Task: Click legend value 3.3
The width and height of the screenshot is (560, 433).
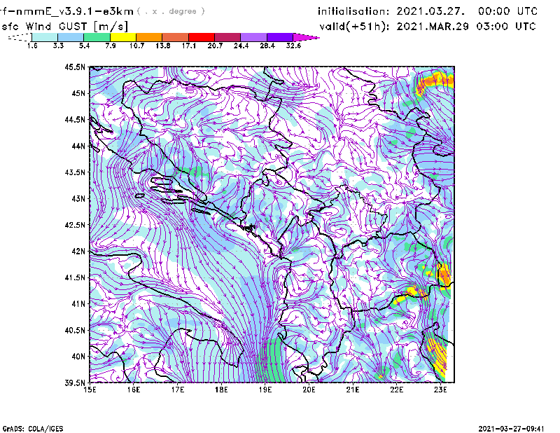Action: [x=58, y=46]
